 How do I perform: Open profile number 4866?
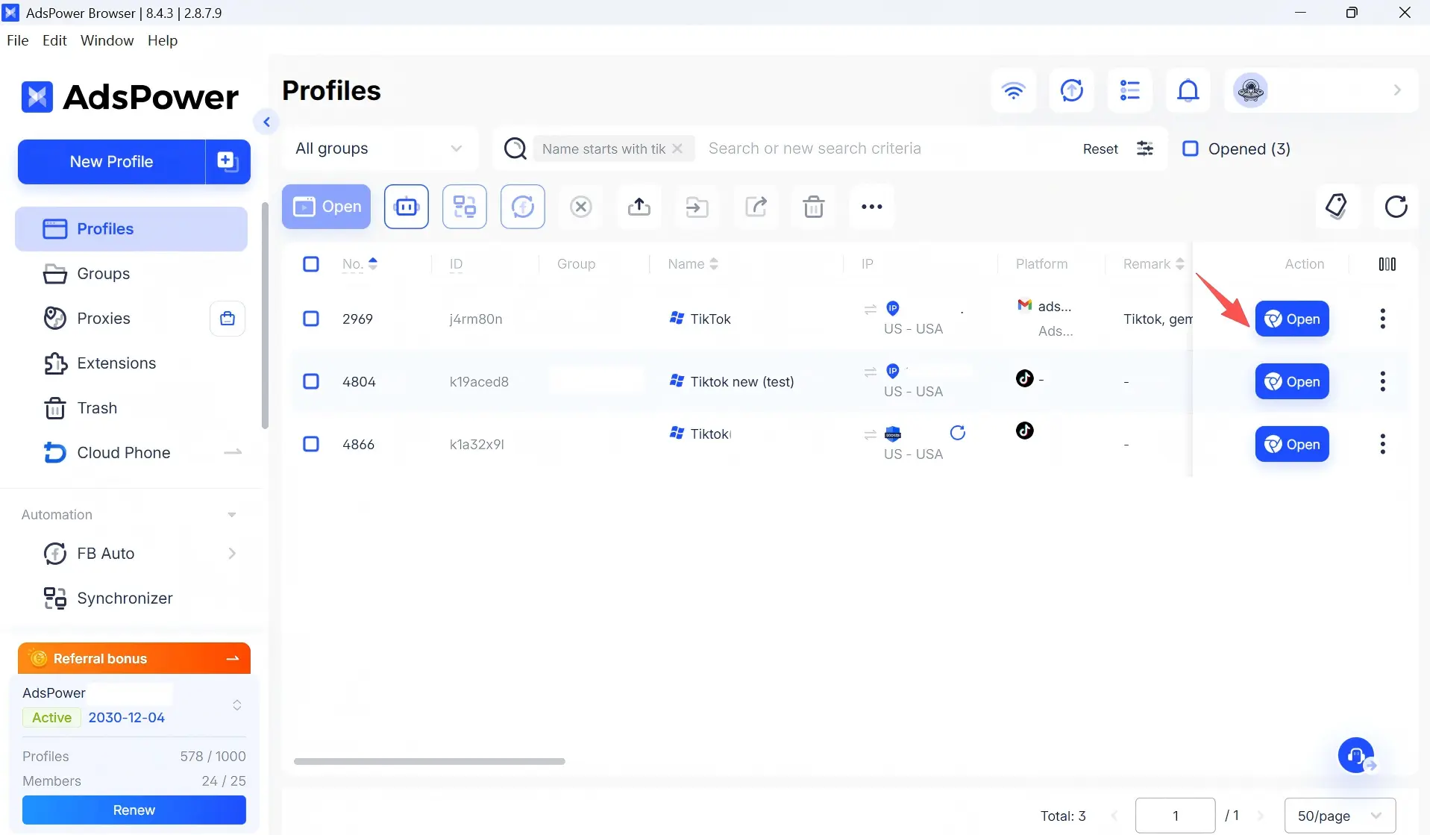click(x=1292, y=444)
